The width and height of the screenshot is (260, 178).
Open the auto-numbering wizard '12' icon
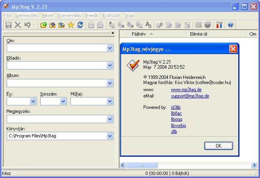(187, 25)
